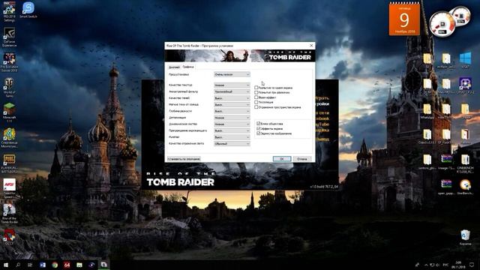Select the Графика (Graphics) tab
The width and height of the screenshot is (480, 270).
pyautogui.click(x=188, y=67)
